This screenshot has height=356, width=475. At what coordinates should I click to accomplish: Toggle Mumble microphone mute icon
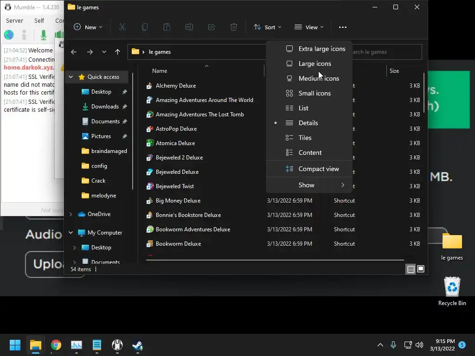click(44, 35)
